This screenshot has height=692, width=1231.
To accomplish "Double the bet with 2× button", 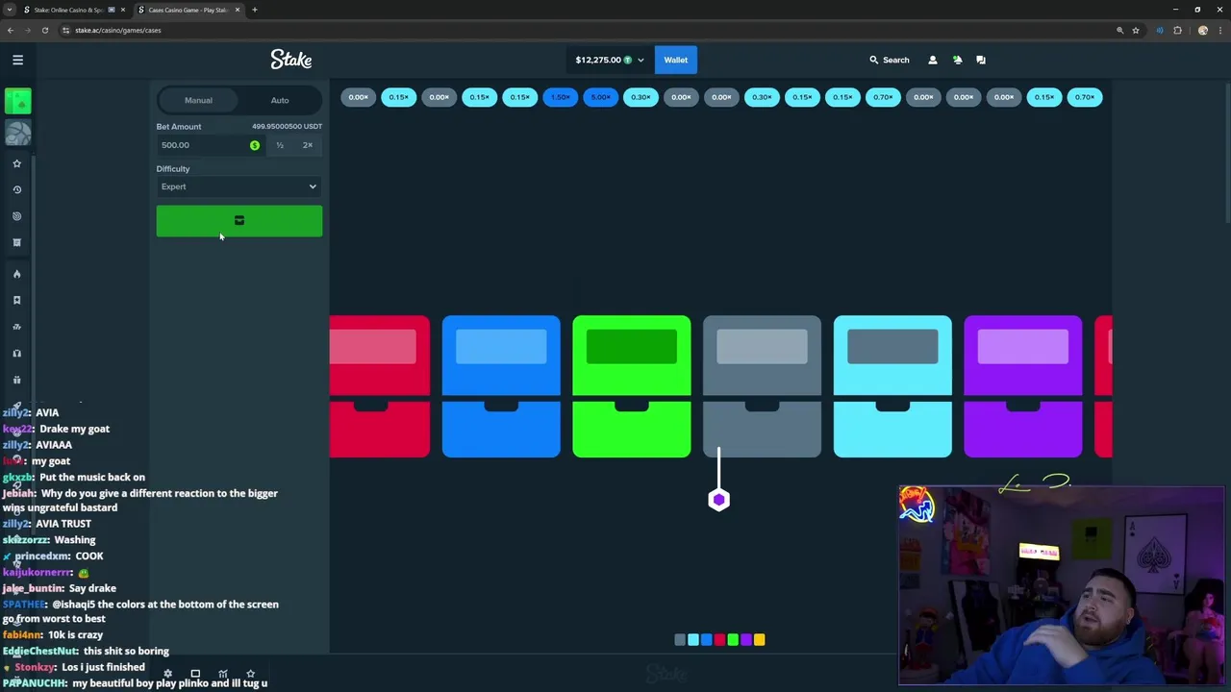I will [308, 145].
